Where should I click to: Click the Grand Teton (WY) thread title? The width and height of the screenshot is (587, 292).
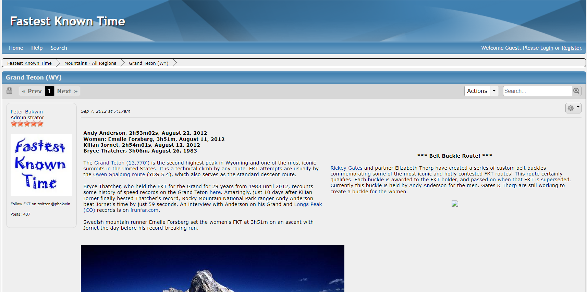point(34,77)
